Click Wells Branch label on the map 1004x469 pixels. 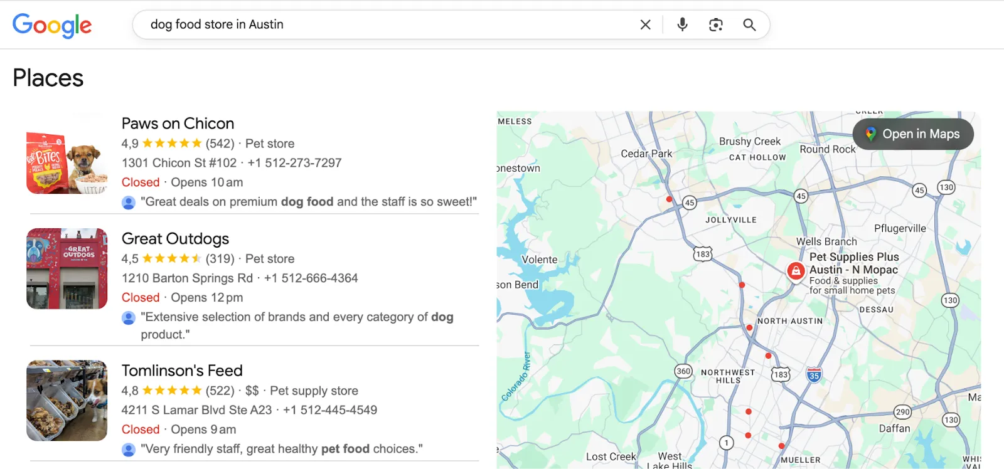(x=826, y=241)
